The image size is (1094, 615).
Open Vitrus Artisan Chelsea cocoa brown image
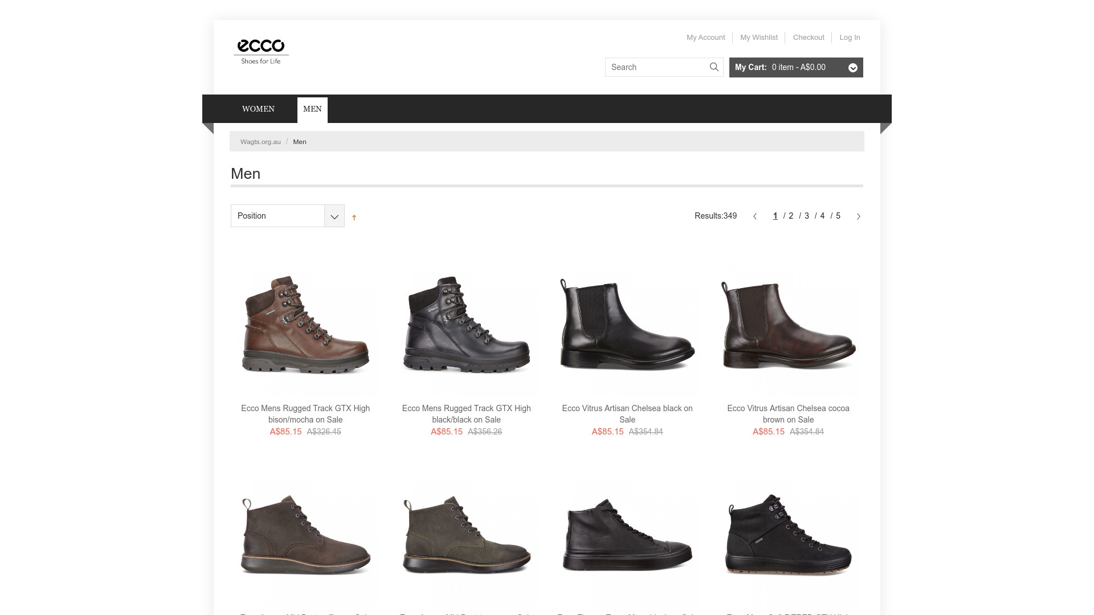coord(789,325)
